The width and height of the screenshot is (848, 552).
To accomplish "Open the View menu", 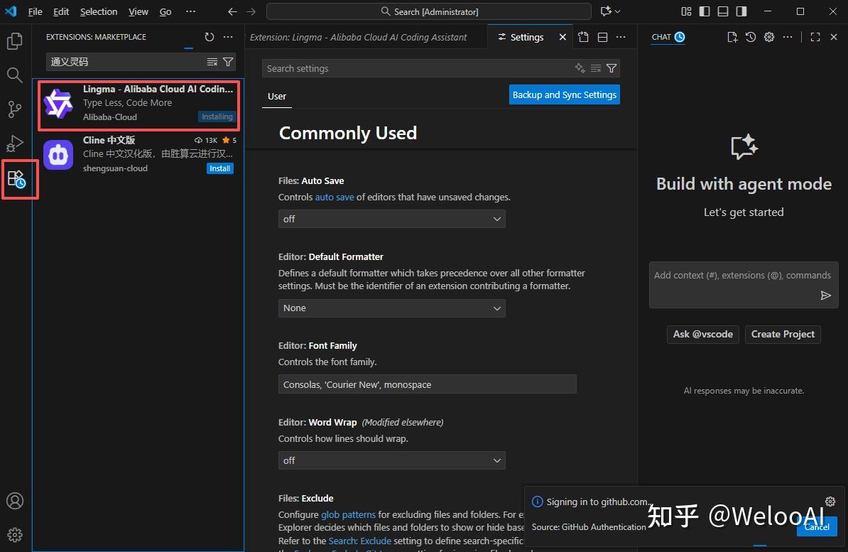I will (x=138, y=11).
